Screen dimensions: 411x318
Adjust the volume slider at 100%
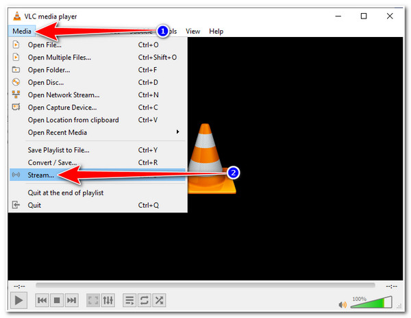tap(372, 302)
